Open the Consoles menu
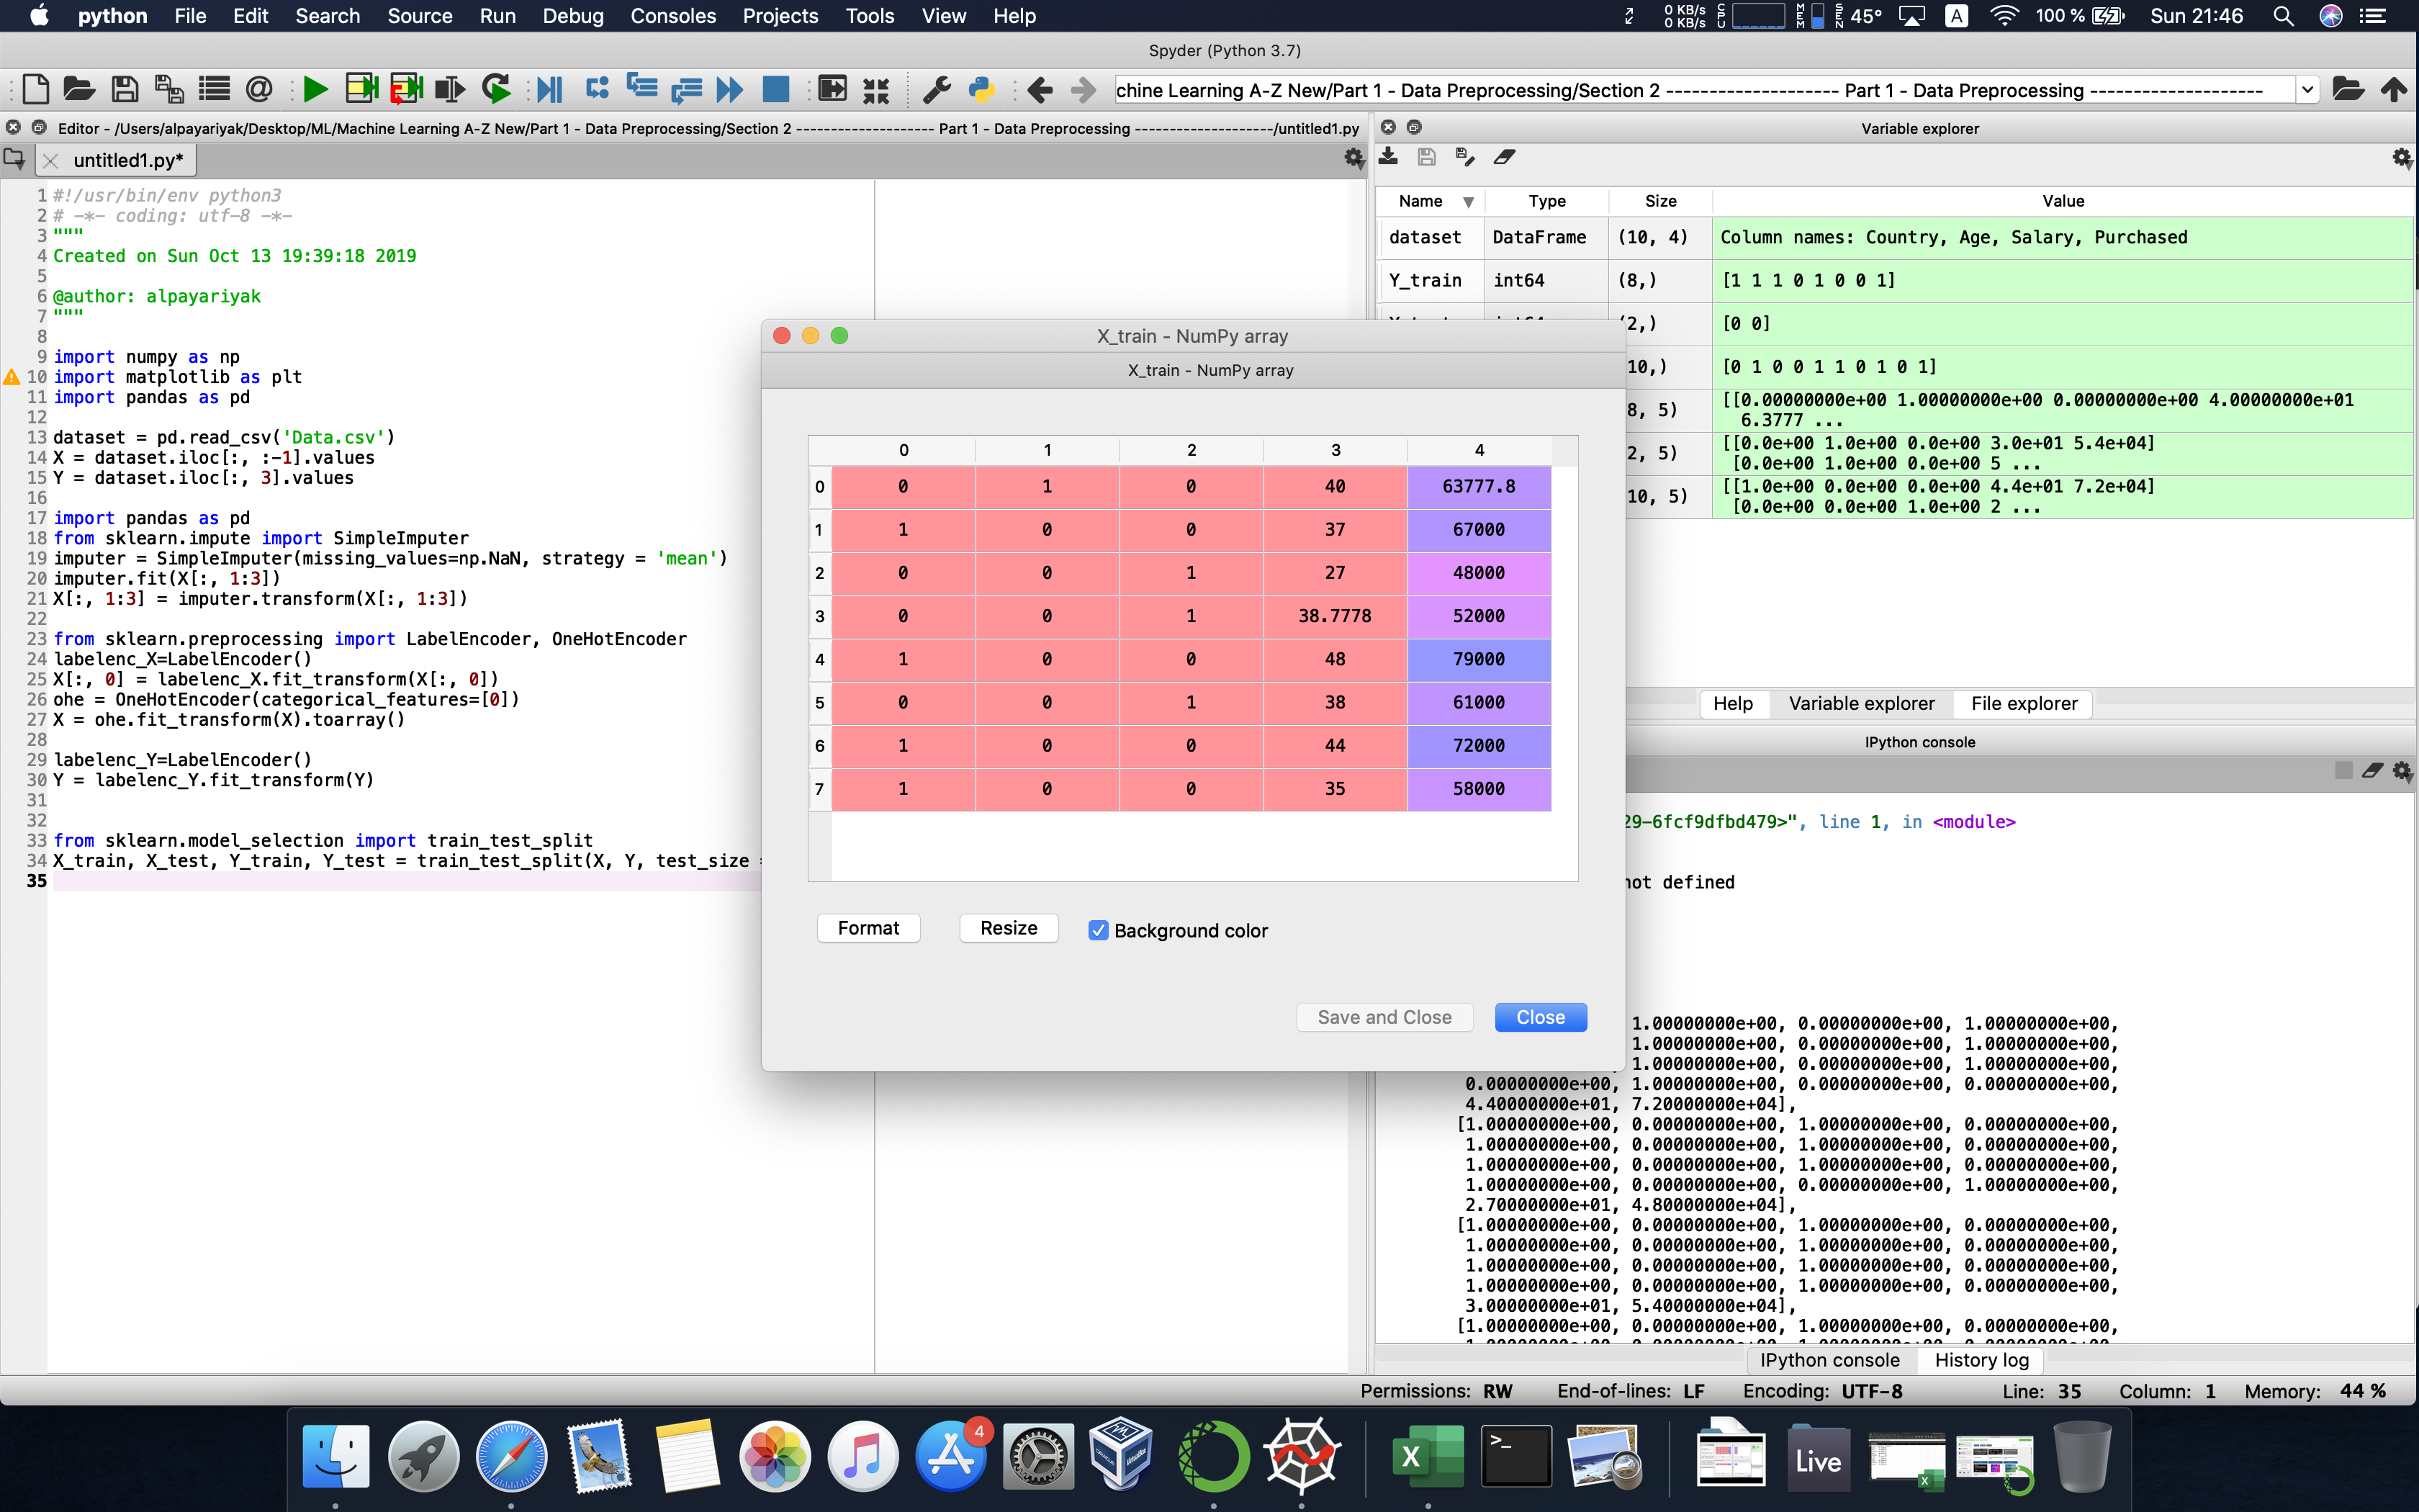 tap(672, 16)
